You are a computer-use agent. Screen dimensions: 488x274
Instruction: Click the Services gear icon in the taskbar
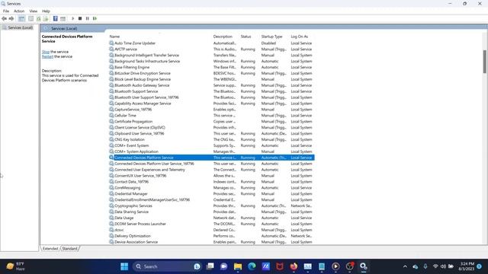[363, 266]
